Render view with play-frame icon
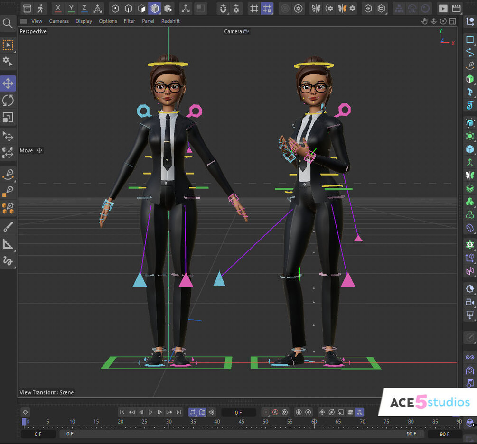Screen dimensions: 477x444 443,9
